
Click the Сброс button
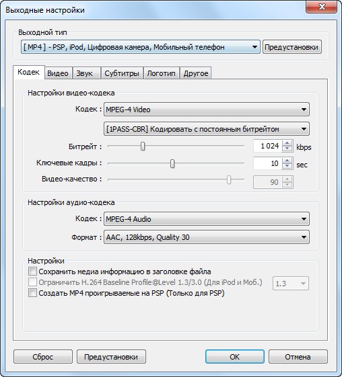coord(43,357)
